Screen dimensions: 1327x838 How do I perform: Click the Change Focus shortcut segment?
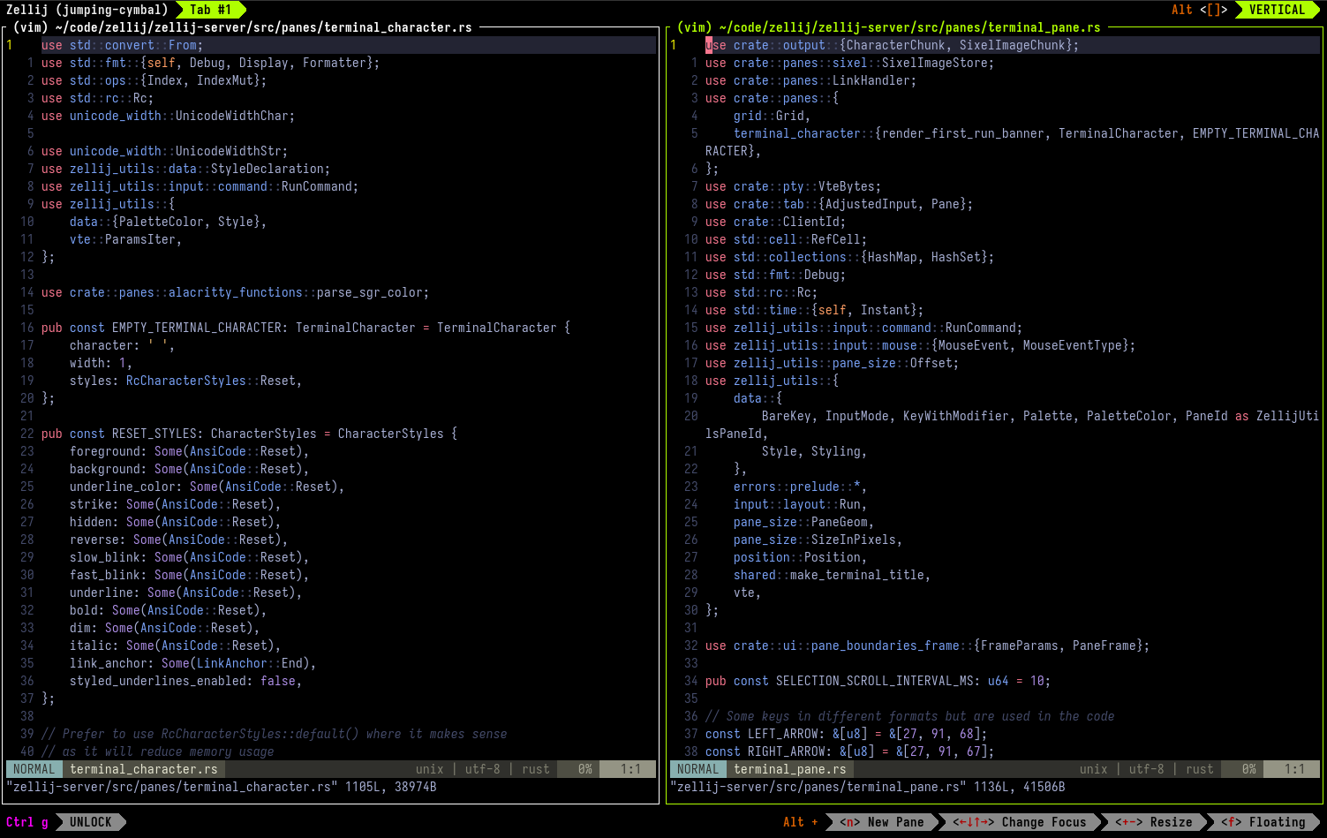coord(1019,822)
